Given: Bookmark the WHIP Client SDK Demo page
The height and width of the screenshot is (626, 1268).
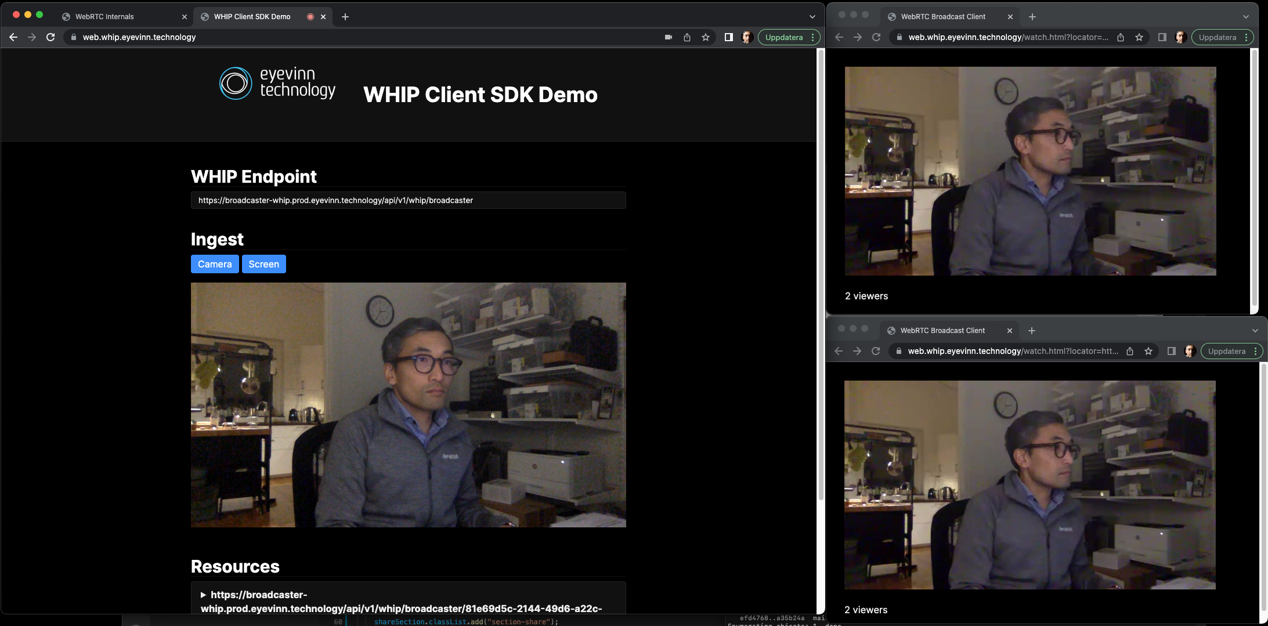Looking at the screenshot, I should coord(706,37).
